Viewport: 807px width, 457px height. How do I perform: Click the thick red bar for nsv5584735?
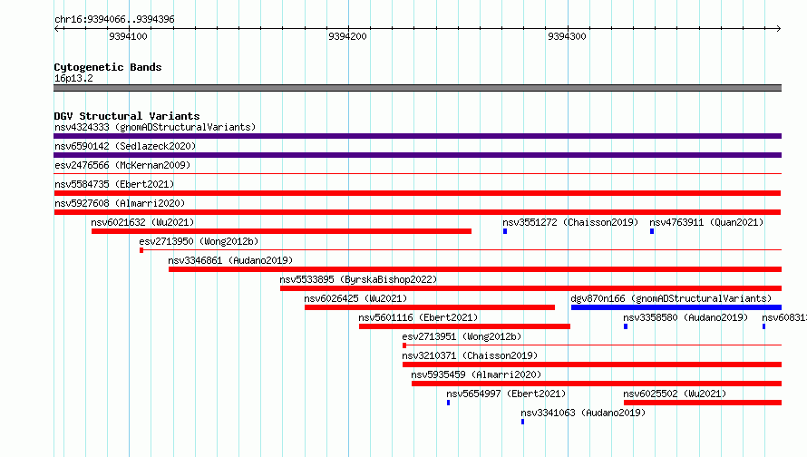(417, 193)
